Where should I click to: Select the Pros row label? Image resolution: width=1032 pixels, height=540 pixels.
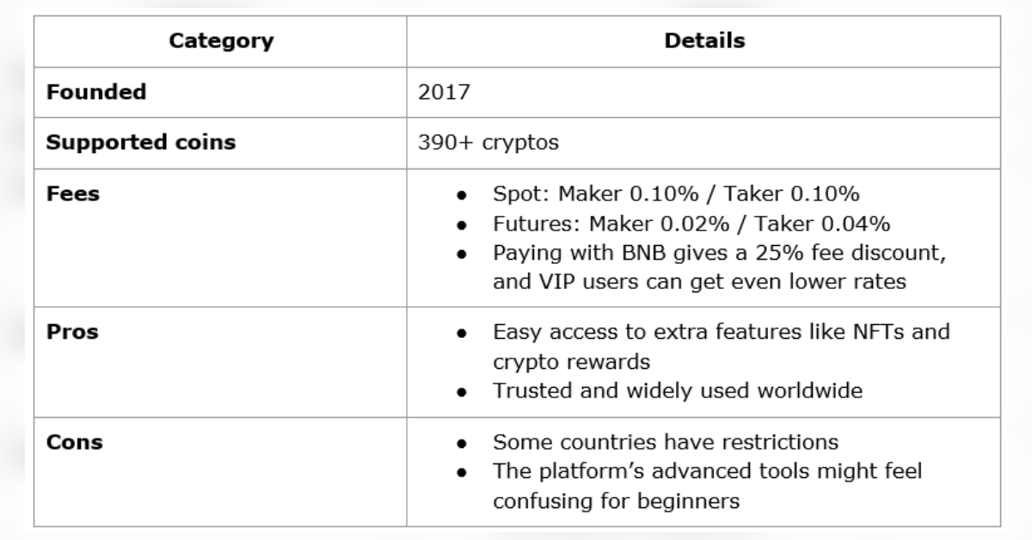pos(72,332)
